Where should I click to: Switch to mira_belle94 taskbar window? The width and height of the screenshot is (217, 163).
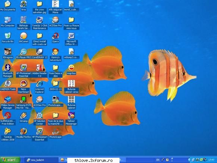pyautogui.click(x=41, y=160)
